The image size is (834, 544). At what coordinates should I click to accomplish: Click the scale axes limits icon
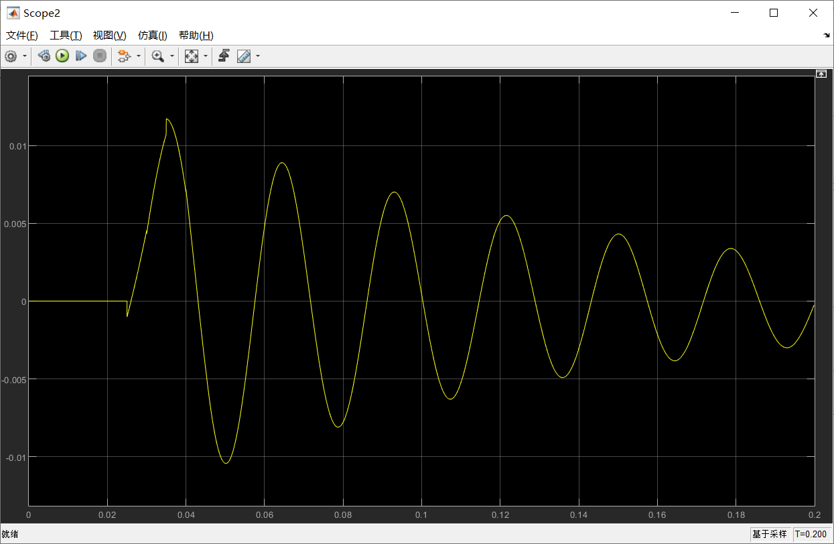[x=192, y=56]
